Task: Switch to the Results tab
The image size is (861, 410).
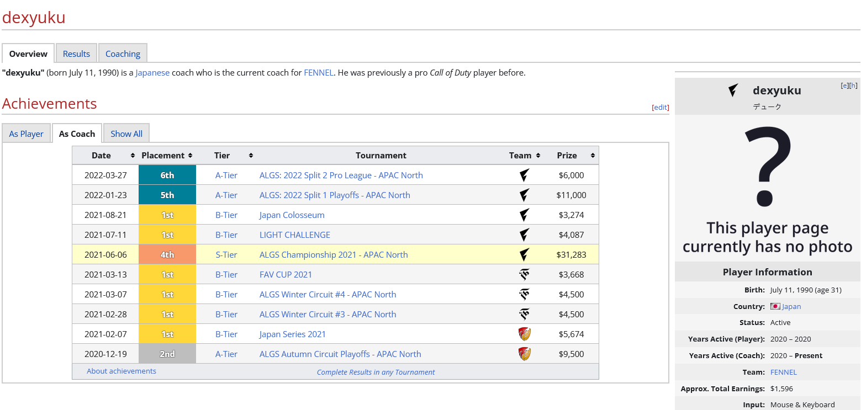Action: click(76, 54)
